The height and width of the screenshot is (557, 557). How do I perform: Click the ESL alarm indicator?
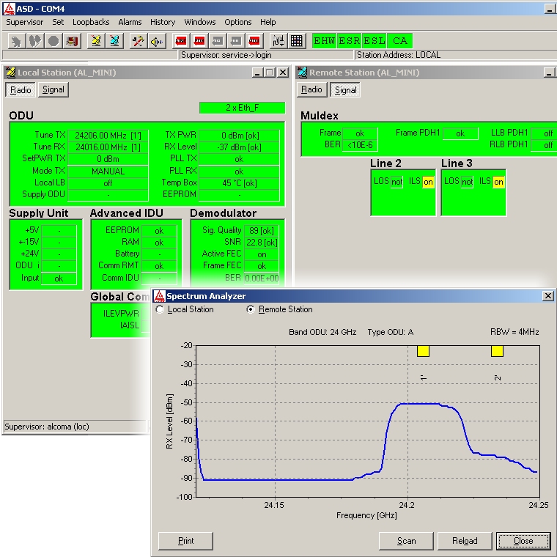point(375,41)
